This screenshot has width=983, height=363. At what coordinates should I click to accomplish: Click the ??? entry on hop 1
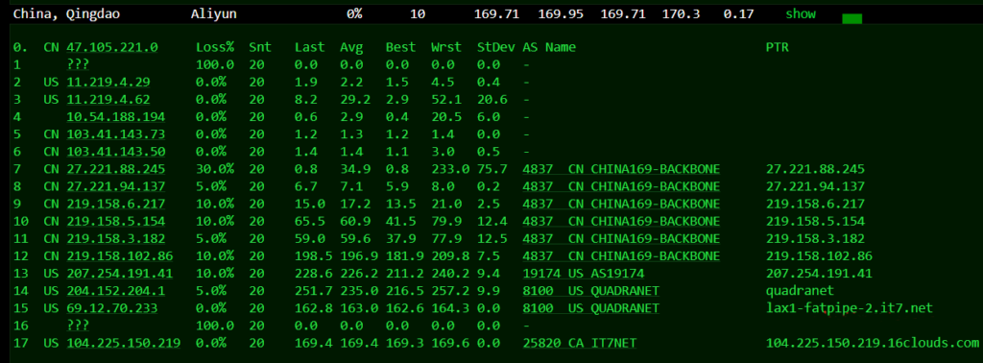point(78,64)
